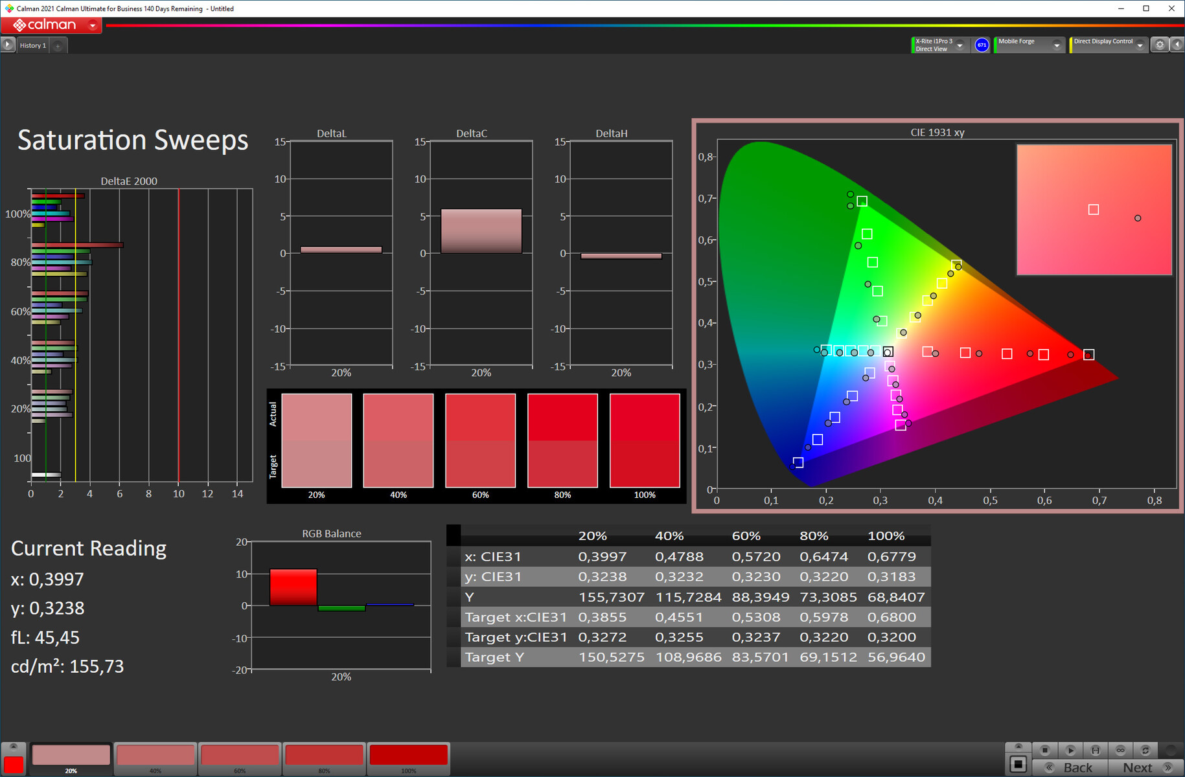The image size is (1185, 777).
Task: Click the single-read bracket icon
Action: pos(1095,750)
